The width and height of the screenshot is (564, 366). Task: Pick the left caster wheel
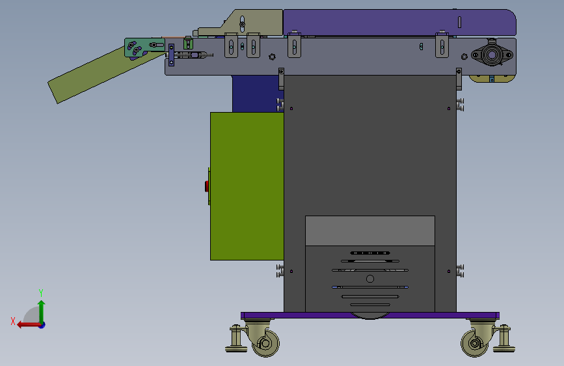(x=265, y=343)
